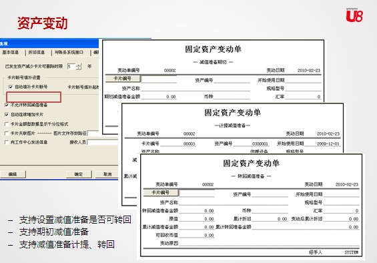Click the 卡片编号 button in top form
The height and width of the screenshot is (263, 377).
click(x=123, y=79)
